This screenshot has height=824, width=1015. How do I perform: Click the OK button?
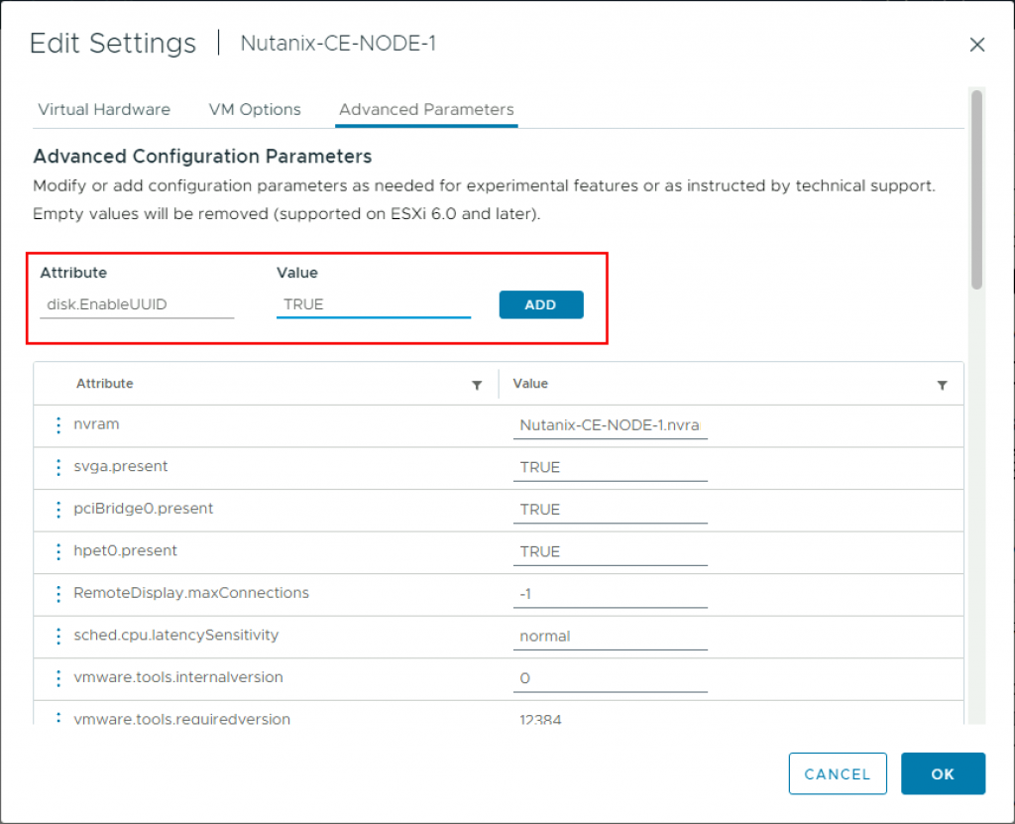point(943,773)
